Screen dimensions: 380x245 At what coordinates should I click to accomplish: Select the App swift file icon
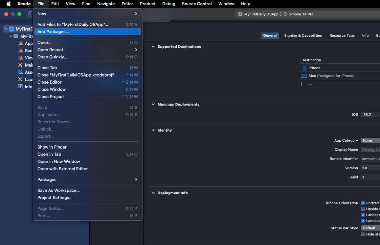click(21, 43)
